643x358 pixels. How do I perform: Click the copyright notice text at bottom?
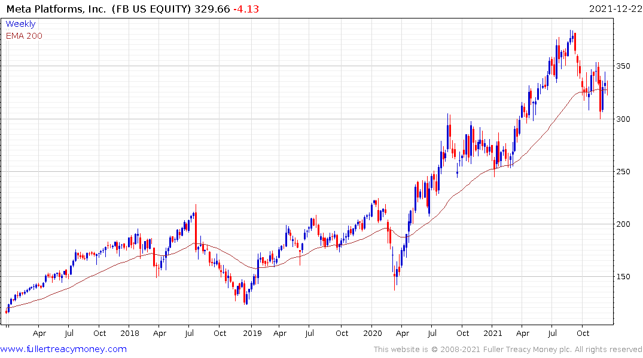point(508,350)
